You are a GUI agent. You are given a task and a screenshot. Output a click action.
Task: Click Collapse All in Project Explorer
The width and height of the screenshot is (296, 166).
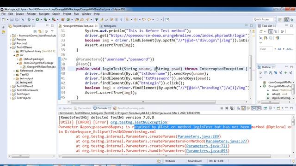[x=35, y=31]
